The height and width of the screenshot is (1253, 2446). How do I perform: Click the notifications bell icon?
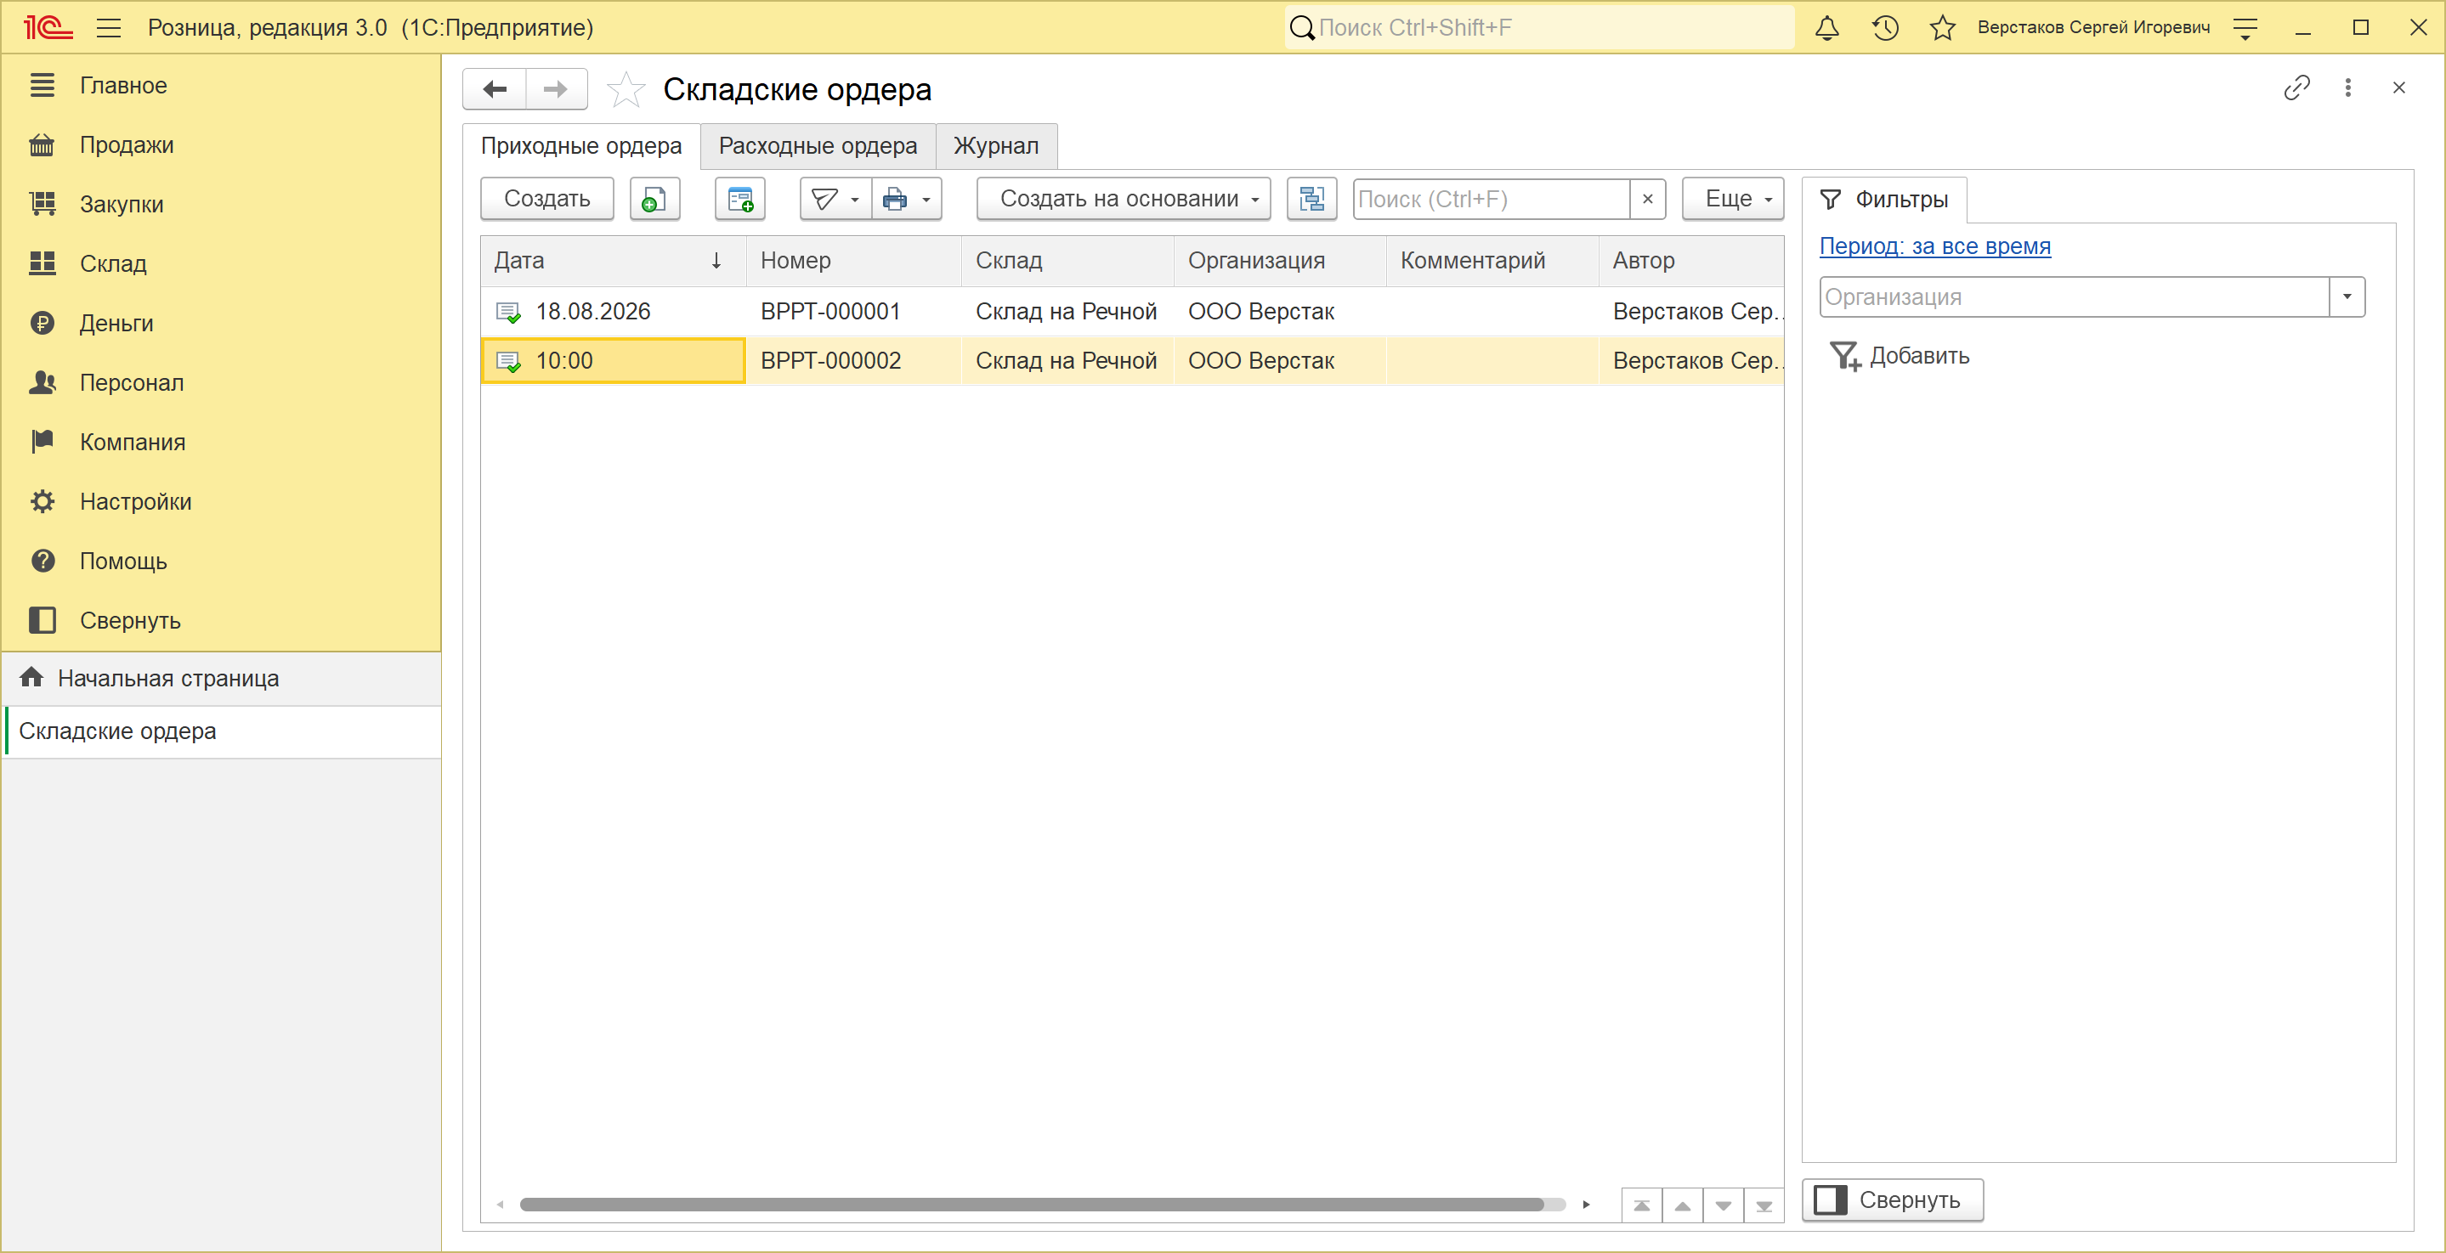pyautogui.click(x=1827, y=27)
